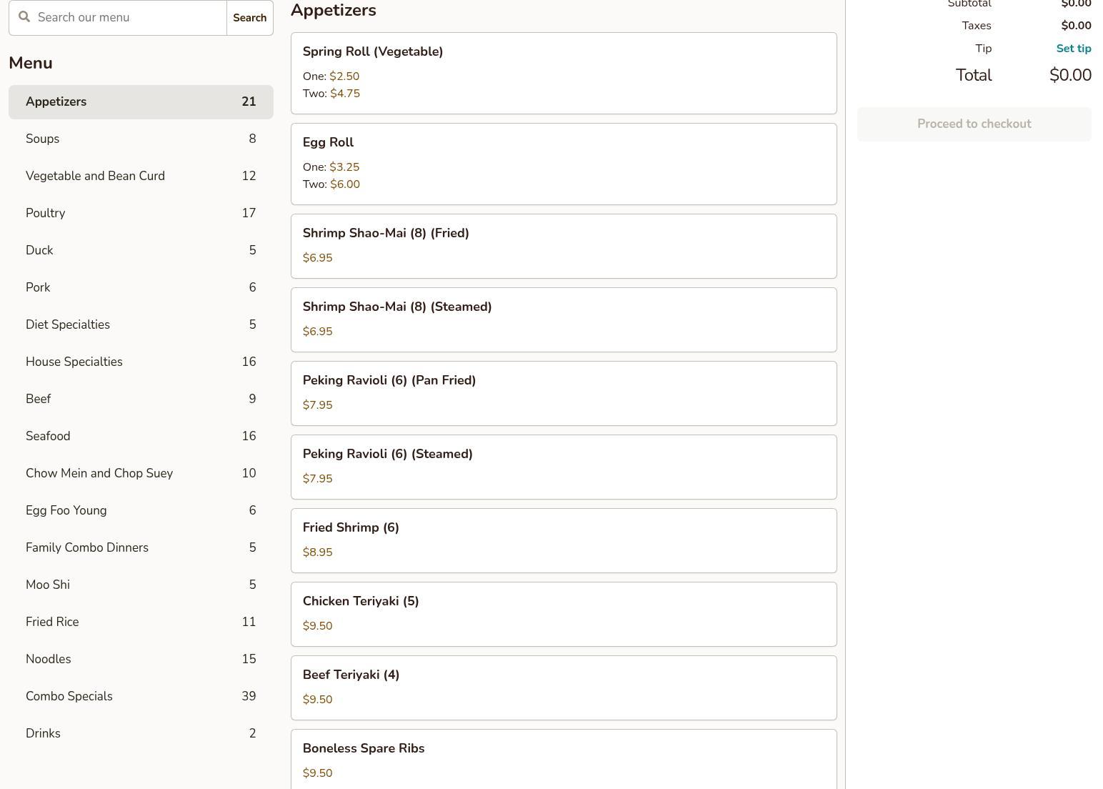Viewport: 1103px width, 789px height.
Task: Go to the Seafood category
Action: [x=141, y=437]
